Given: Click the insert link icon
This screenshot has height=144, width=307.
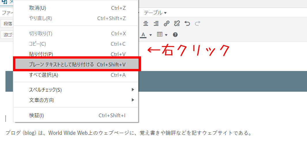Looking at the screenshot, I should point(167,24).
